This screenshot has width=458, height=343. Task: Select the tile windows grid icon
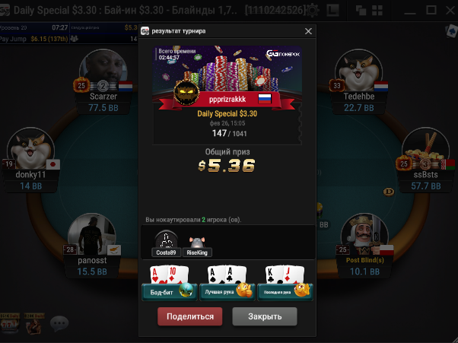(377, 11)
